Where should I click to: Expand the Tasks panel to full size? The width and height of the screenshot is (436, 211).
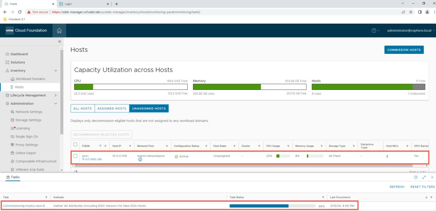coord(424,177)
